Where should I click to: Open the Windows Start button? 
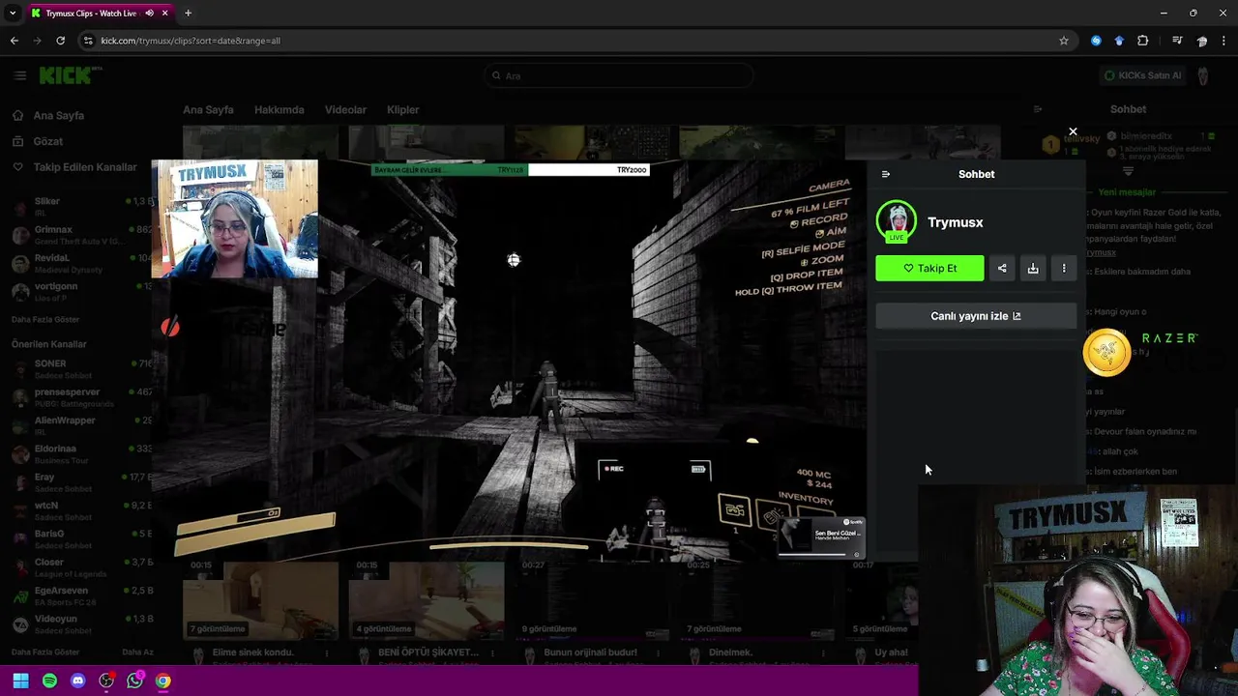20,681
